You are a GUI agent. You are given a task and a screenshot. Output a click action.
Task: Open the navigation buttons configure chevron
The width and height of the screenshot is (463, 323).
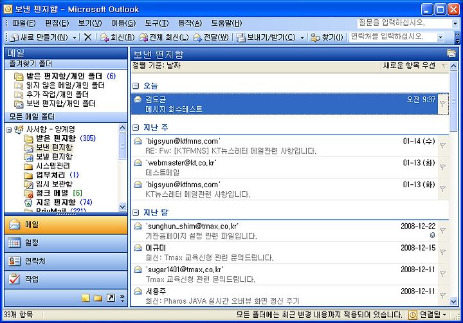pos(123,298)
